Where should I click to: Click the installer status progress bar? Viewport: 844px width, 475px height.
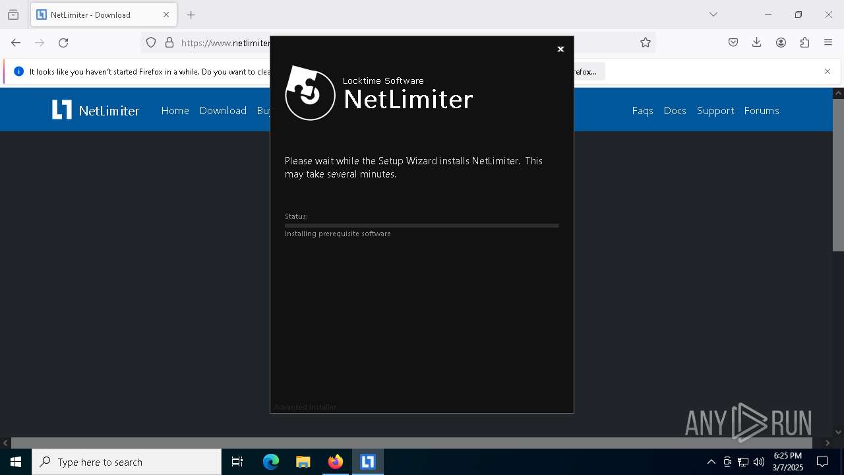pyautogui.click(x=421, y=226)
